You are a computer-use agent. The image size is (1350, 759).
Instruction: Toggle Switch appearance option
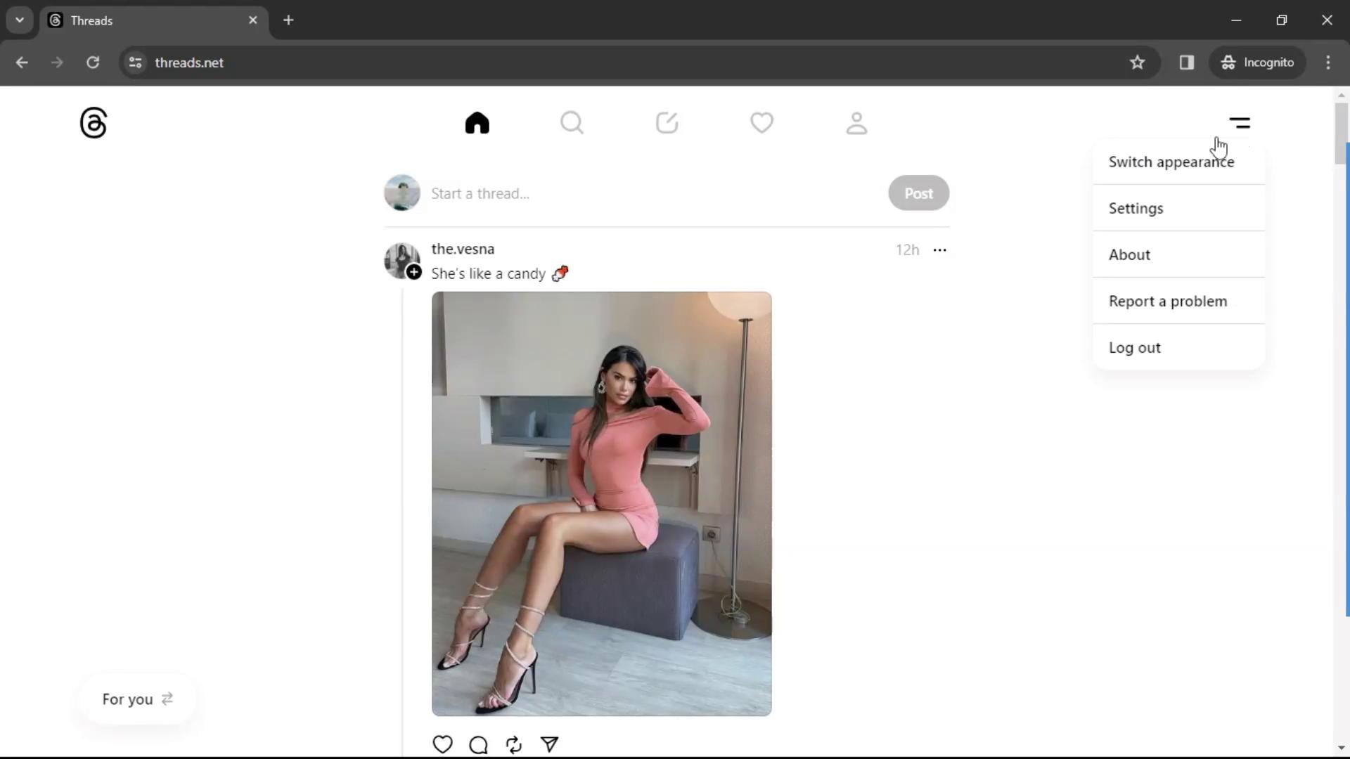[1172, 161]
